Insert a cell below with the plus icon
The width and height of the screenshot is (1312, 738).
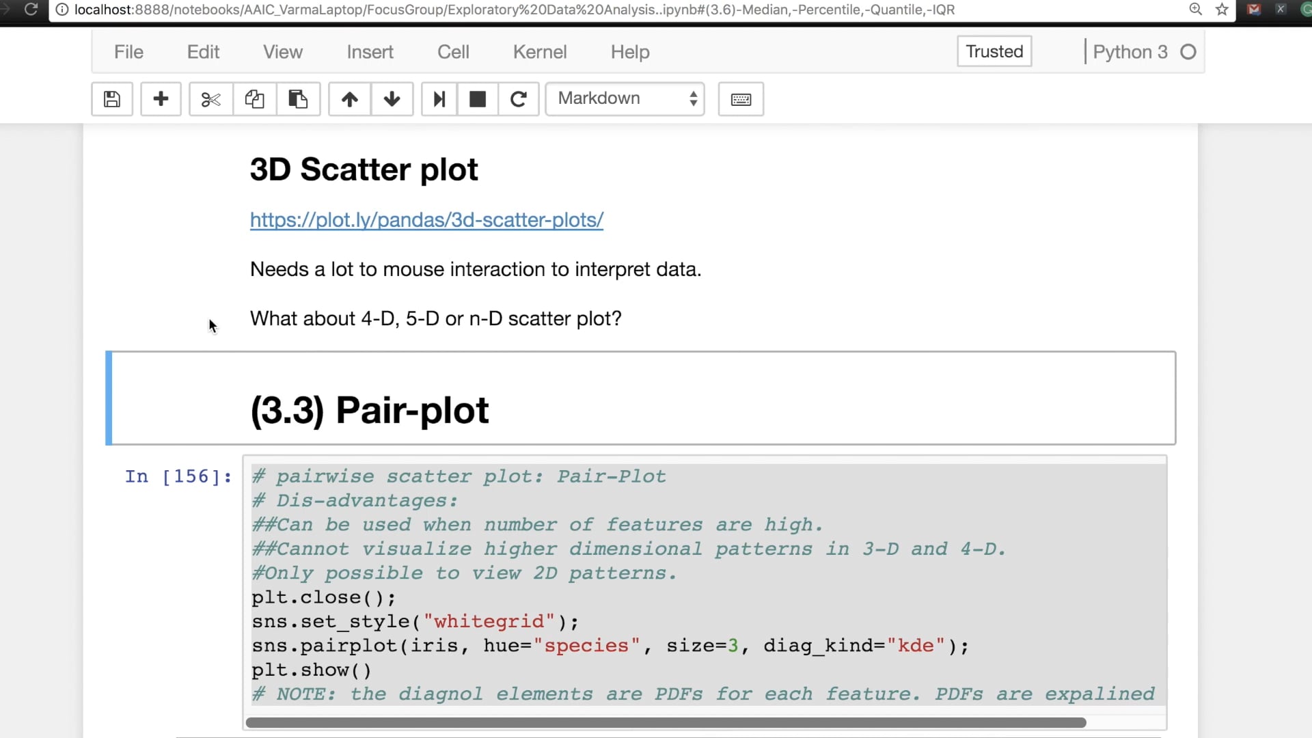coord(161,99)
